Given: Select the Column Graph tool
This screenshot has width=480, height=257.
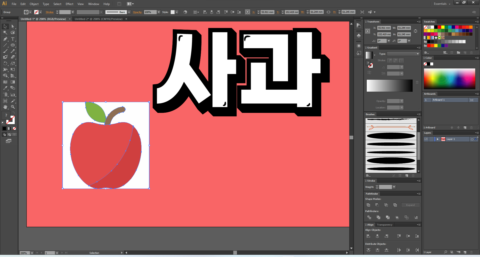Looking at the screenshot, I should 13,95.
